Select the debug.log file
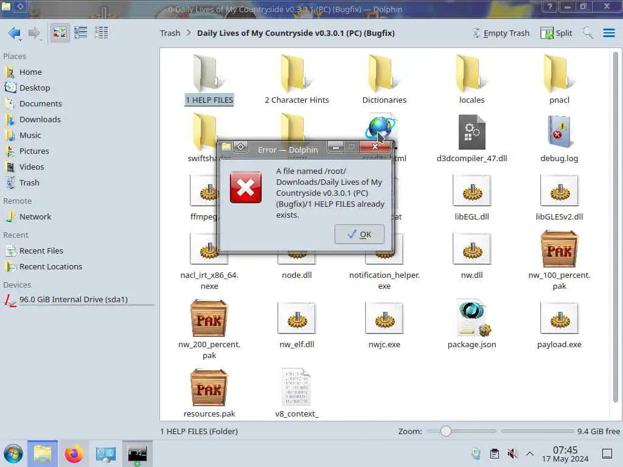The height and width of the screenshot is (467, 623). 559,138
